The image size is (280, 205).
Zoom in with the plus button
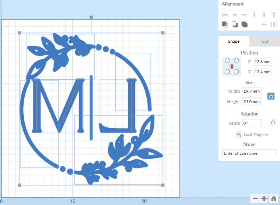click(x=264, y=198)
